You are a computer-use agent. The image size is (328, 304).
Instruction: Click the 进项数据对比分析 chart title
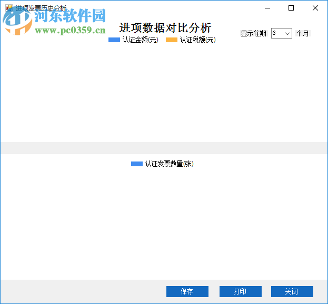coord(165,27)
